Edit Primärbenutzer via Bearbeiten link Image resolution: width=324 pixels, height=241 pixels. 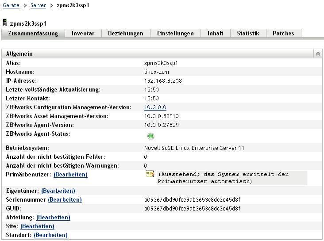point(70,175)
